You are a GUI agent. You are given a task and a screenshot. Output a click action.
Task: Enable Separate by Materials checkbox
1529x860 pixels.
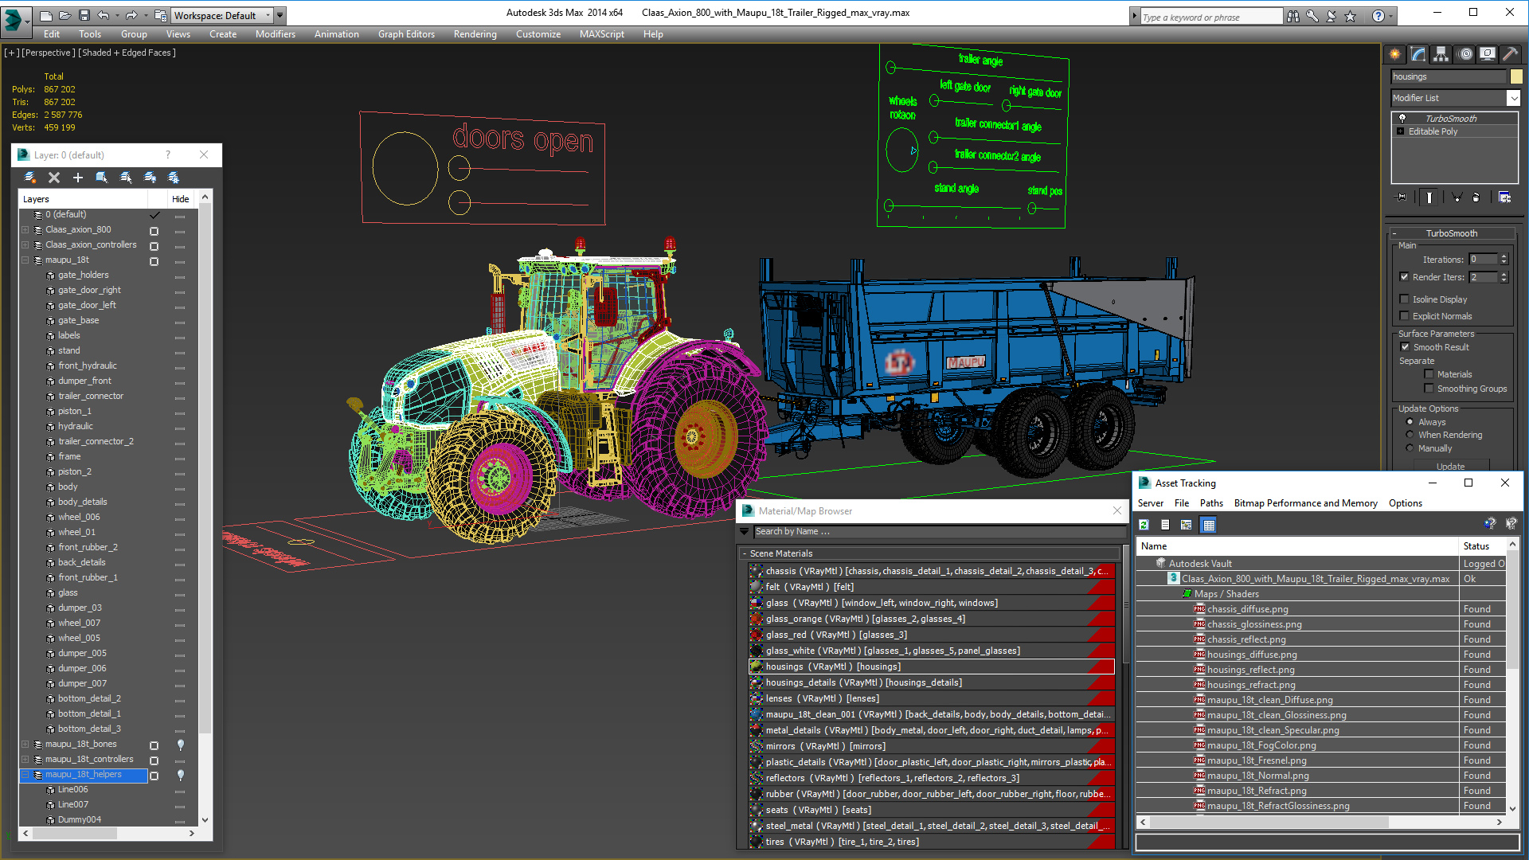1429,374
